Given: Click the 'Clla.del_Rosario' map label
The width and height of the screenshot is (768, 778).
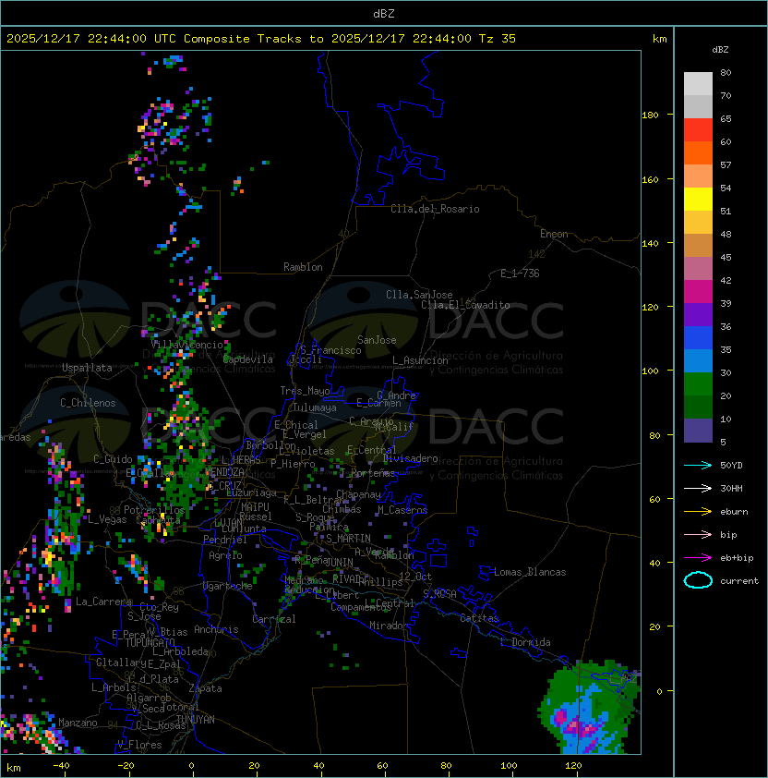Looking at the screenshot, I should (435, 209).
